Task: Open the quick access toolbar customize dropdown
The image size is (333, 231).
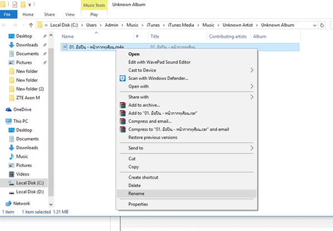Action: [x=30, y=4]
